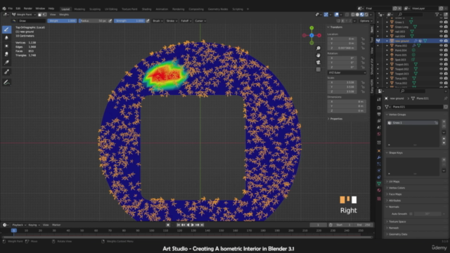Select the Annotate tool
Viewport: 450px width, 253px height.
(x=6, y=83)
